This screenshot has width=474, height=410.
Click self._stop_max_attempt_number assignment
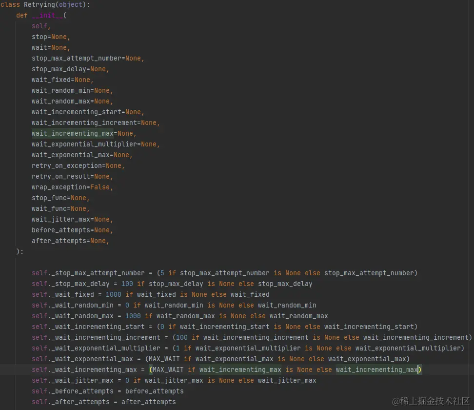[x=225, y=273]
